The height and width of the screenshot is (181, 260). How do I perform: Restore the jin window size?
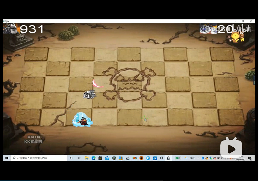click(243, 21)
